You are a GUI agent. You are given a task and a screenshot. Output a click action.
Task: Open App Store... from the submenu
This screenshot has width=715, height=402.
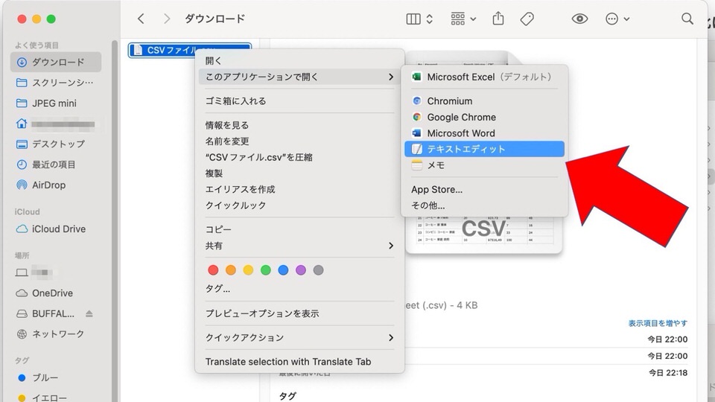click(436, 189)
